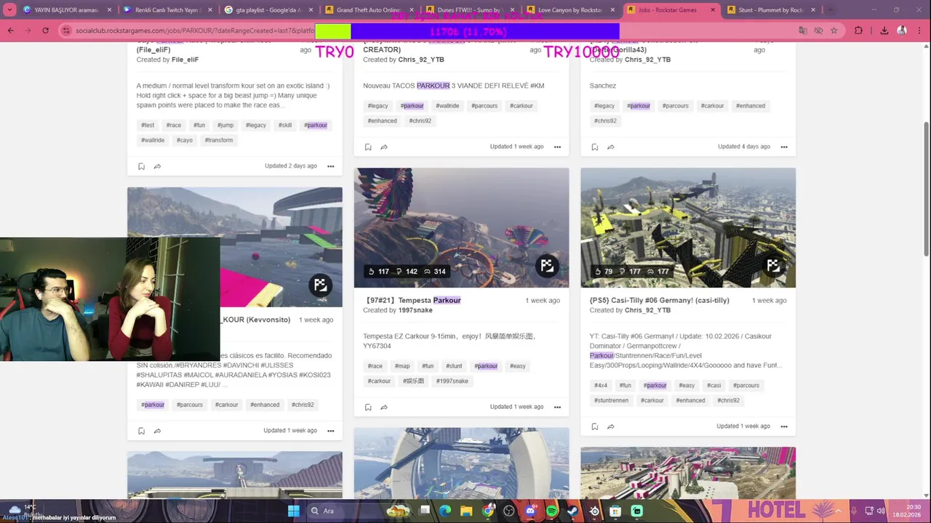Screen dimensions: 931x523
Task: Open more options for Kevvonsito job
Action: [x=330, y=431]
